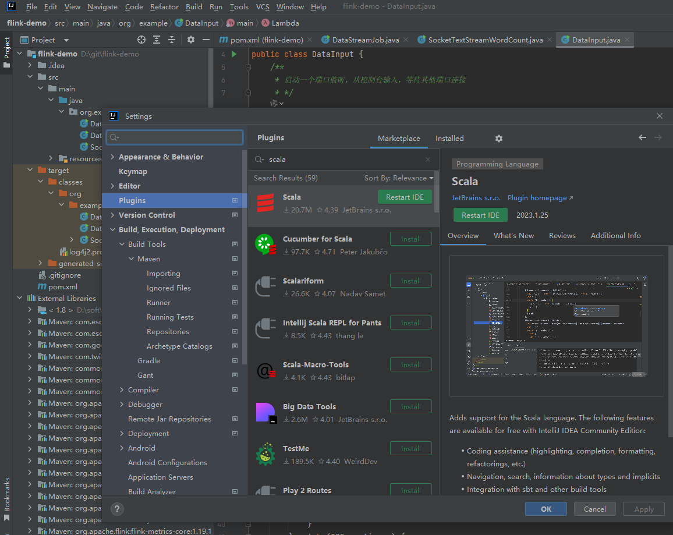Open the Project view dropdown arrow
673x535 pixels.
(x=66, y=40)
